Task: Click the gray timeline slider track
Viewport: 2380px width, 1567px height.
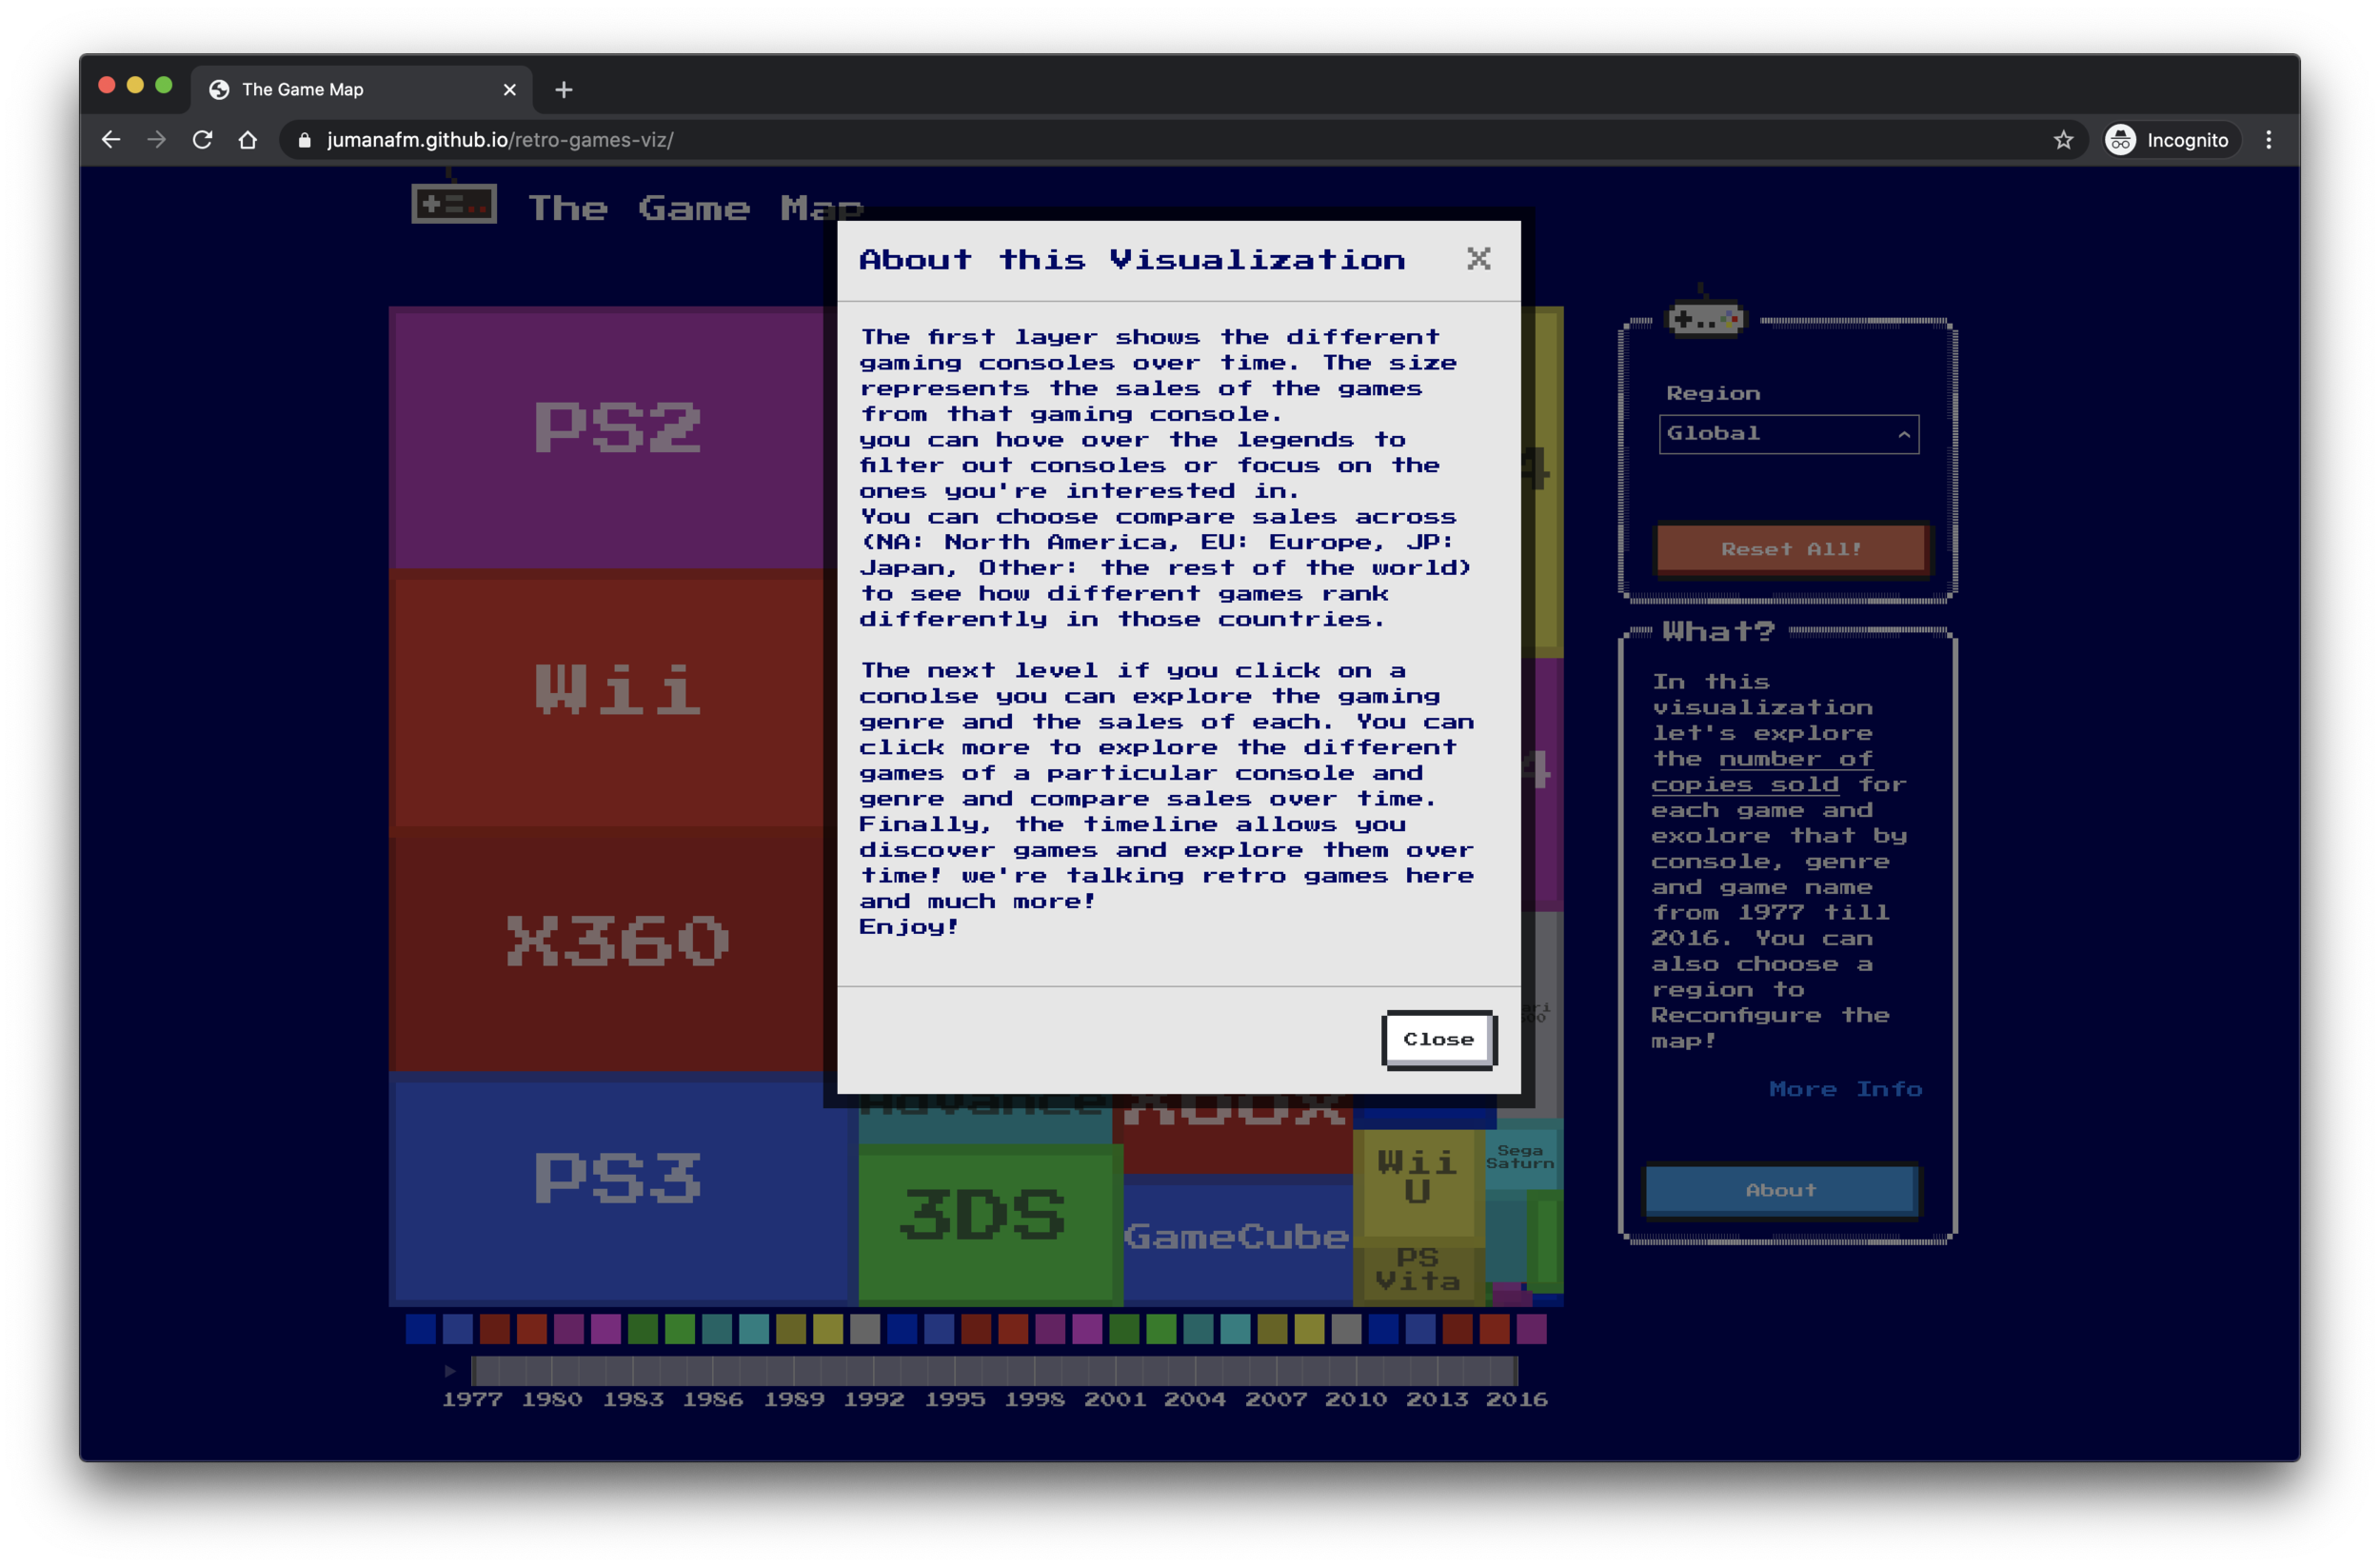Action: (994, 1370)
